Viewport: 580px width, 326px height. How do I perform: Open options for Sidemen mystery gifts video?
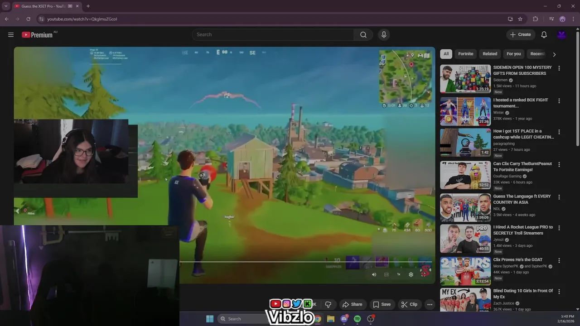tap(559, 68)
